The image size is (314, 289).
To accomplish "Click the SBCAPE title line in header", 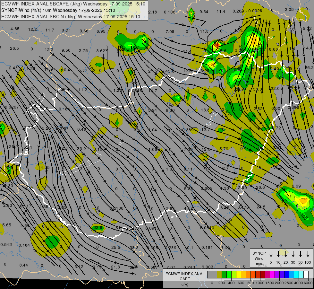I will 73,4.
